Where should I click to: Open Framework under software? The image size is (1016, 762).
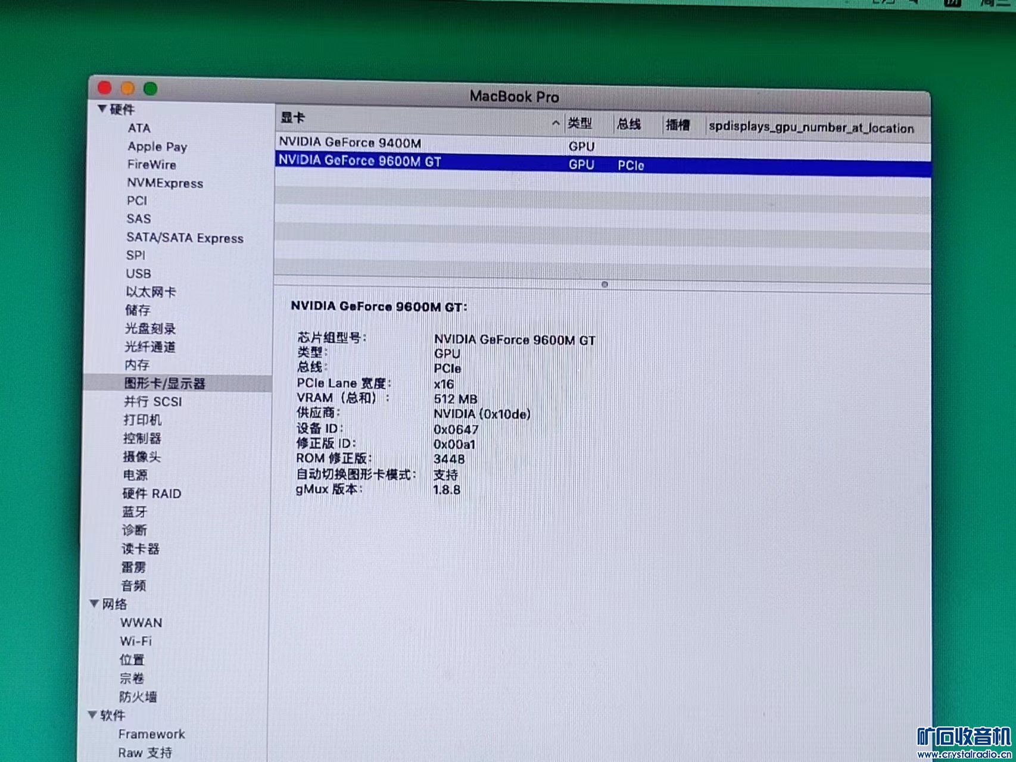(151, 734)
